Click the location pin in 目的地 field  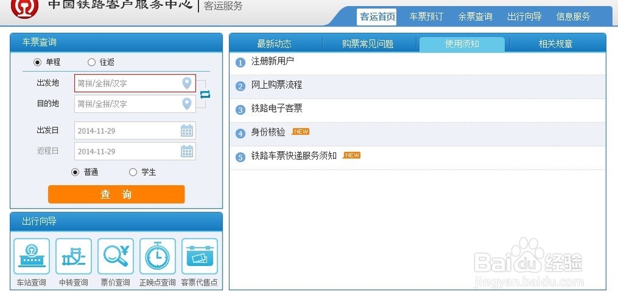(187, 104)
